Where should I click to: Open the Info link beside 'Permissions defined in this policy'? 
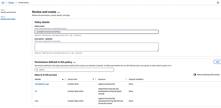click(74, 62)
